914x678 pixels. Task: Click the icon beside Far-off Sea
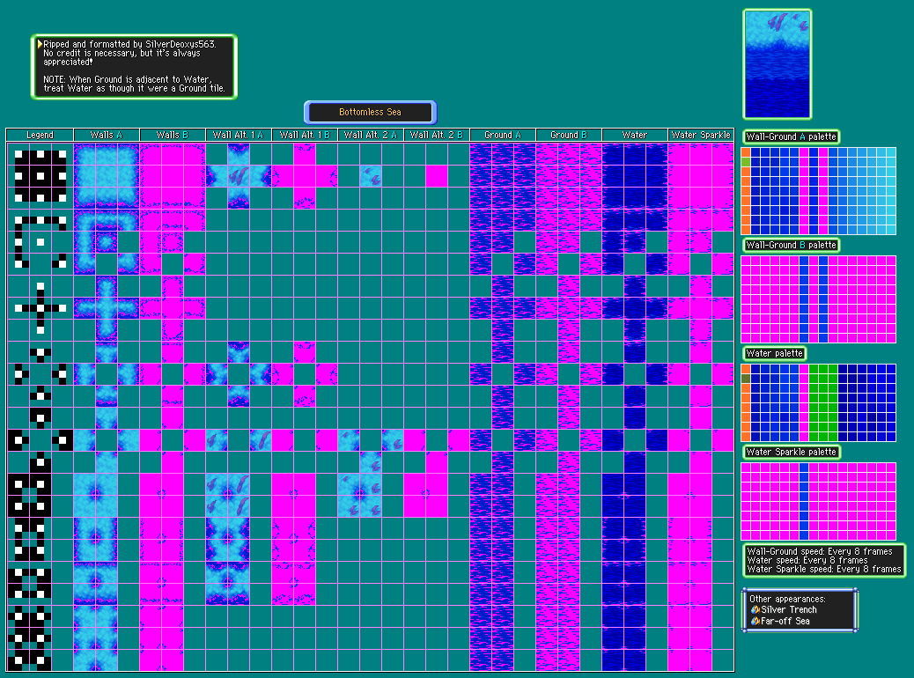coord(755,621)
